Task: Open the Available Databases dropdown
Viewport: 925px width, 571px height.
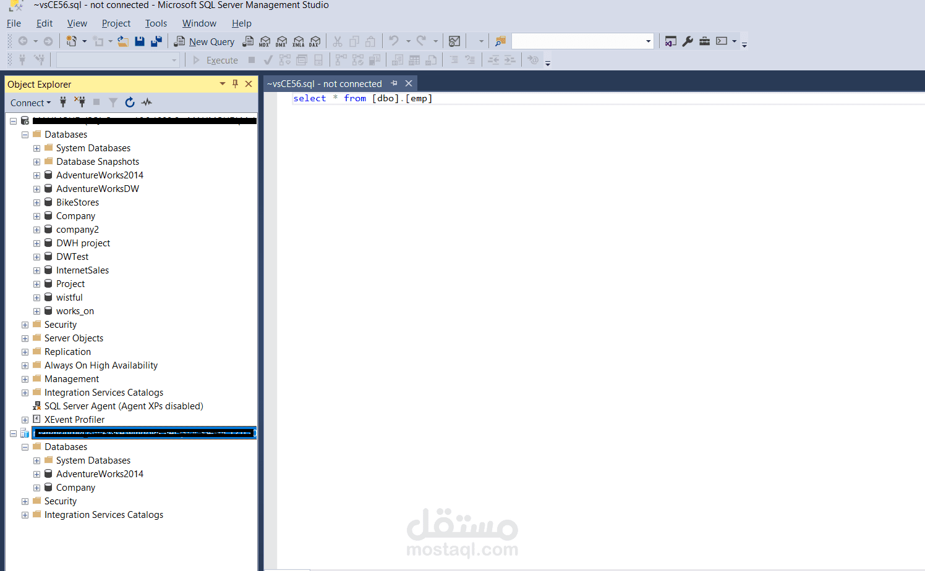Action: (x=174, y=60)
